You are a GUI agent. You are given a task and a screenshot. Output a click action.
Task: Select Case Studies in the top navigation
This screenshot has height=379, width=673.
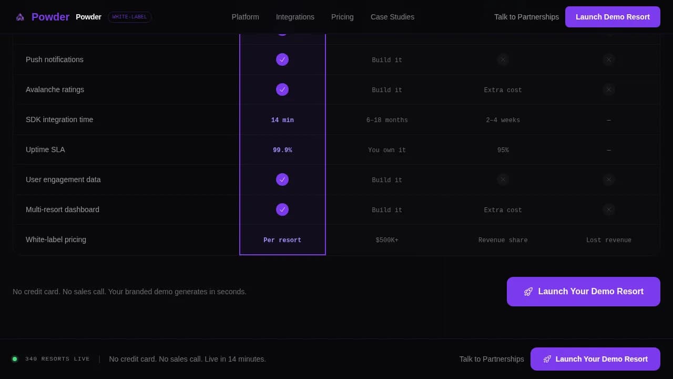tap(392, 17)
